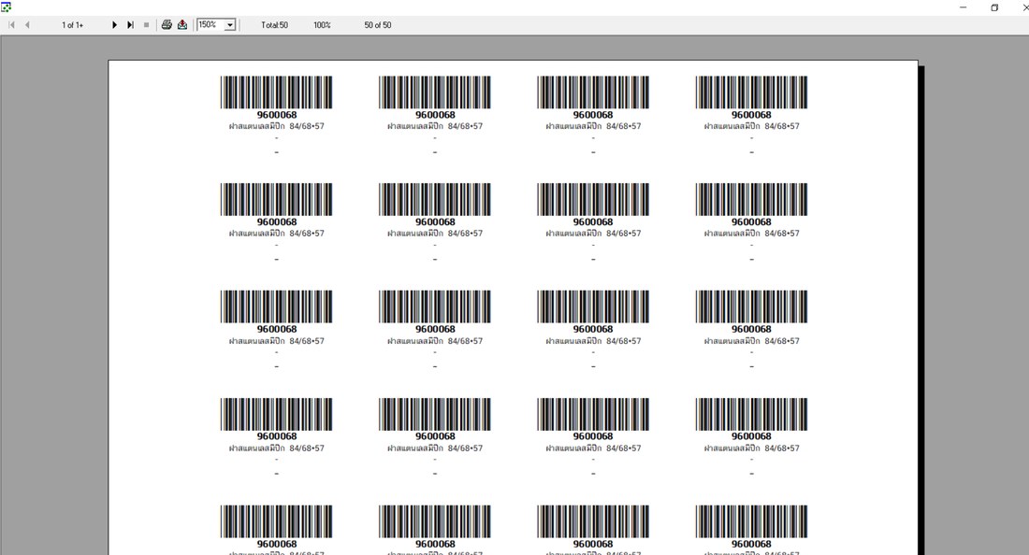Viewport: 1029px width, 555px height.
Task: Jump to the last page arrow
Action: point(130,25)
